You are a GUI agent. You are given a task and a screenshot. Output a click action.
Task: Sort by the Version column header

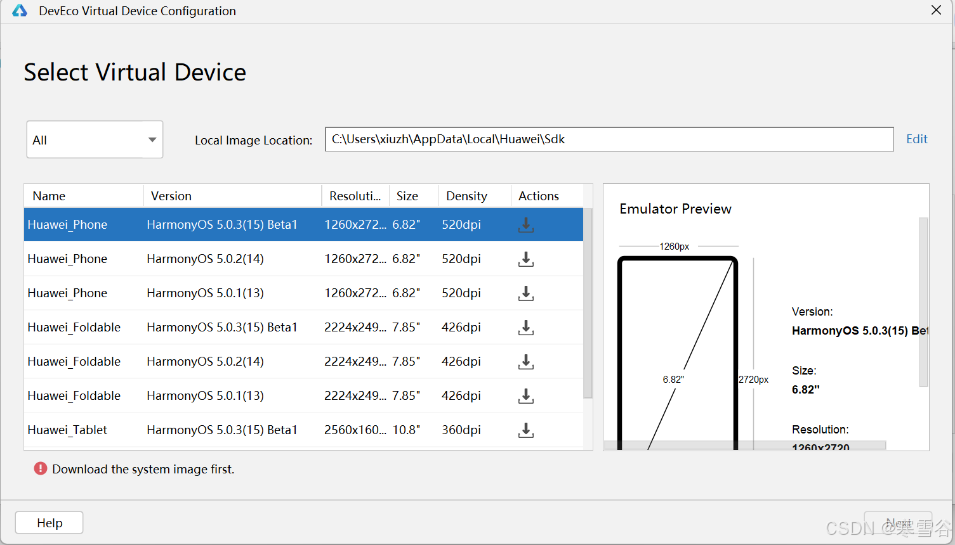coord(233,196)
